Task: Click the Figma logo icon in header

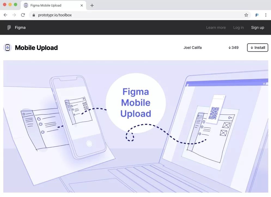Action: tap(9, 27)
